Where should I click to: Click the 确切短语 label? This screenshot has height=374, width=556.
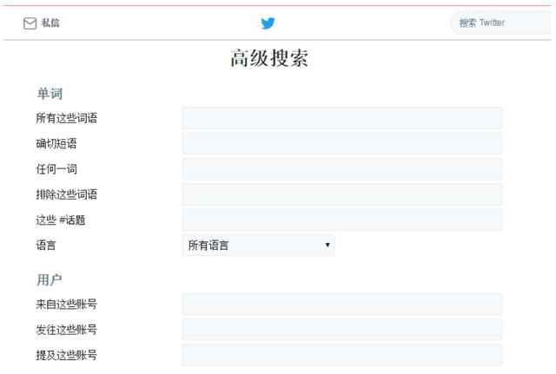(x=56, y=143)
